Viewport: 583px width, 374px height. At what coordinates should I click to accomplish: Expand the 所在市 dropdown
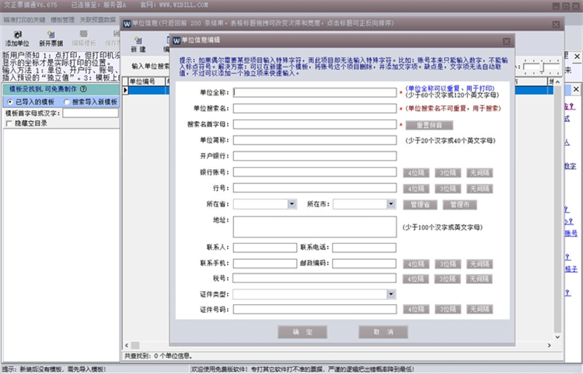pos(393,204)
